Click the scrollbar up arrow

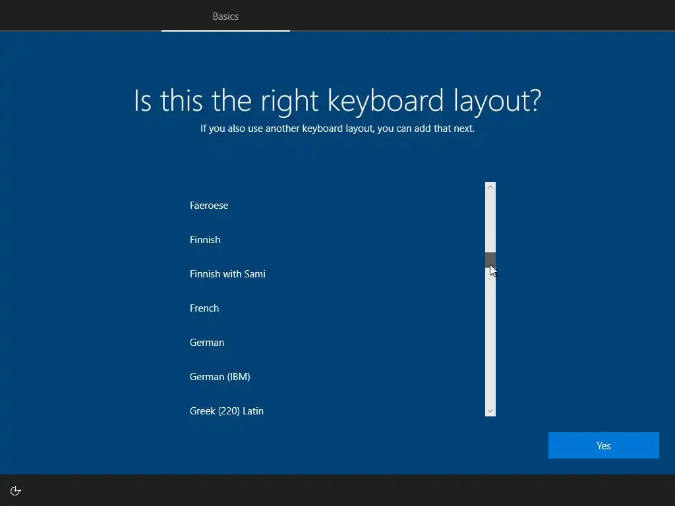(490, 186)
